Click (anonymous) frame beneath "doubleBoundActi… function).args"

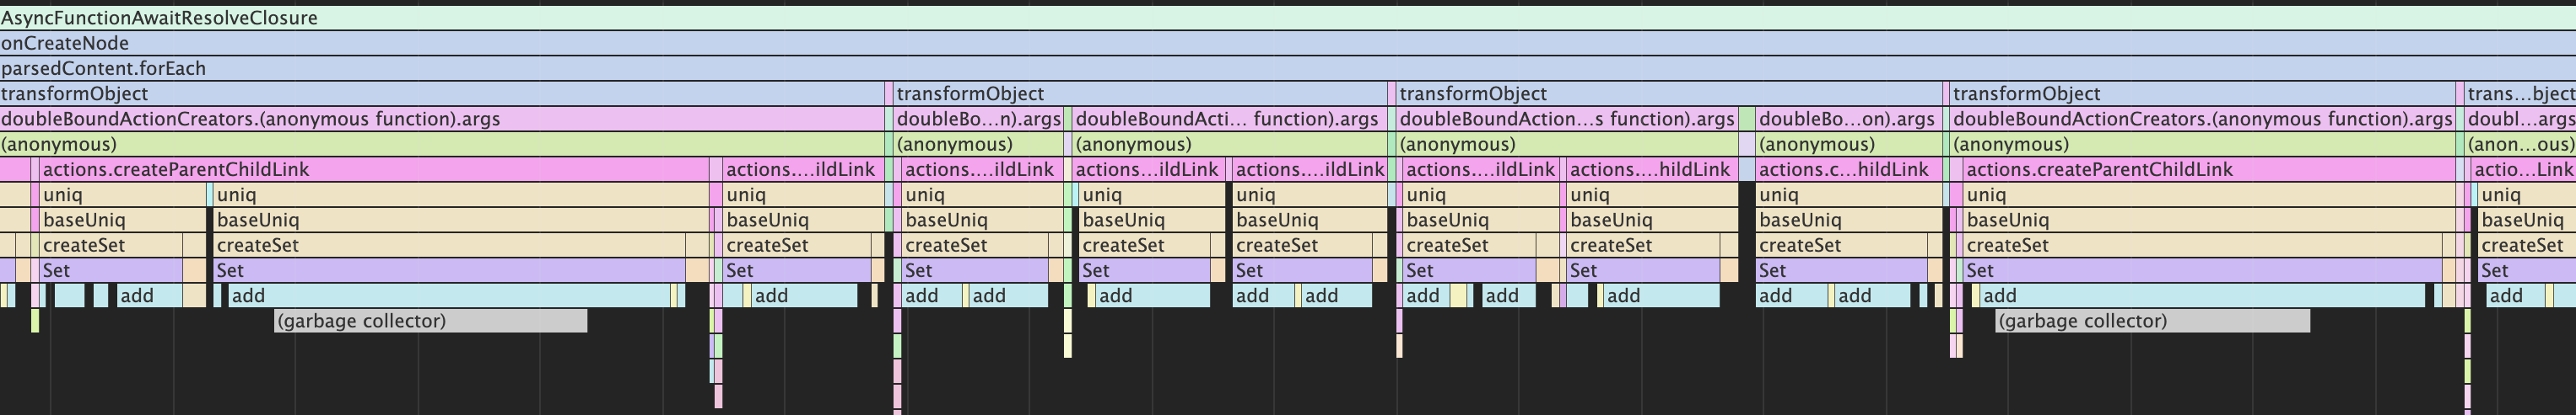pyautogui.click(x=1229, y=144)
